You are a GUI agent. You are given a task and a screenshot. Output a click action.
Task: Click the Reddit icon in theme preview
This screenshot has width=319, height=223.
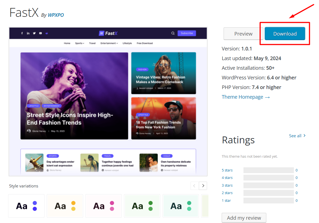pos(47,33)
